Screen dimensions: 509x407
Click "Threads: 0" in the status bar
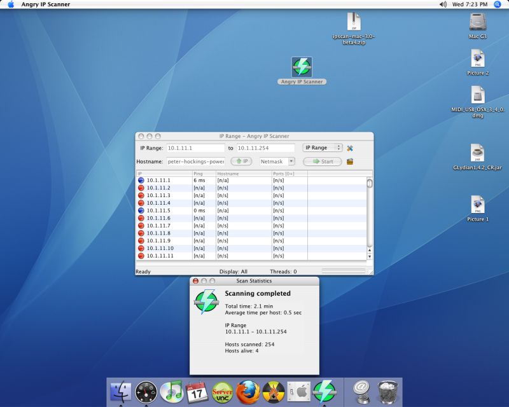pos(283,272)
